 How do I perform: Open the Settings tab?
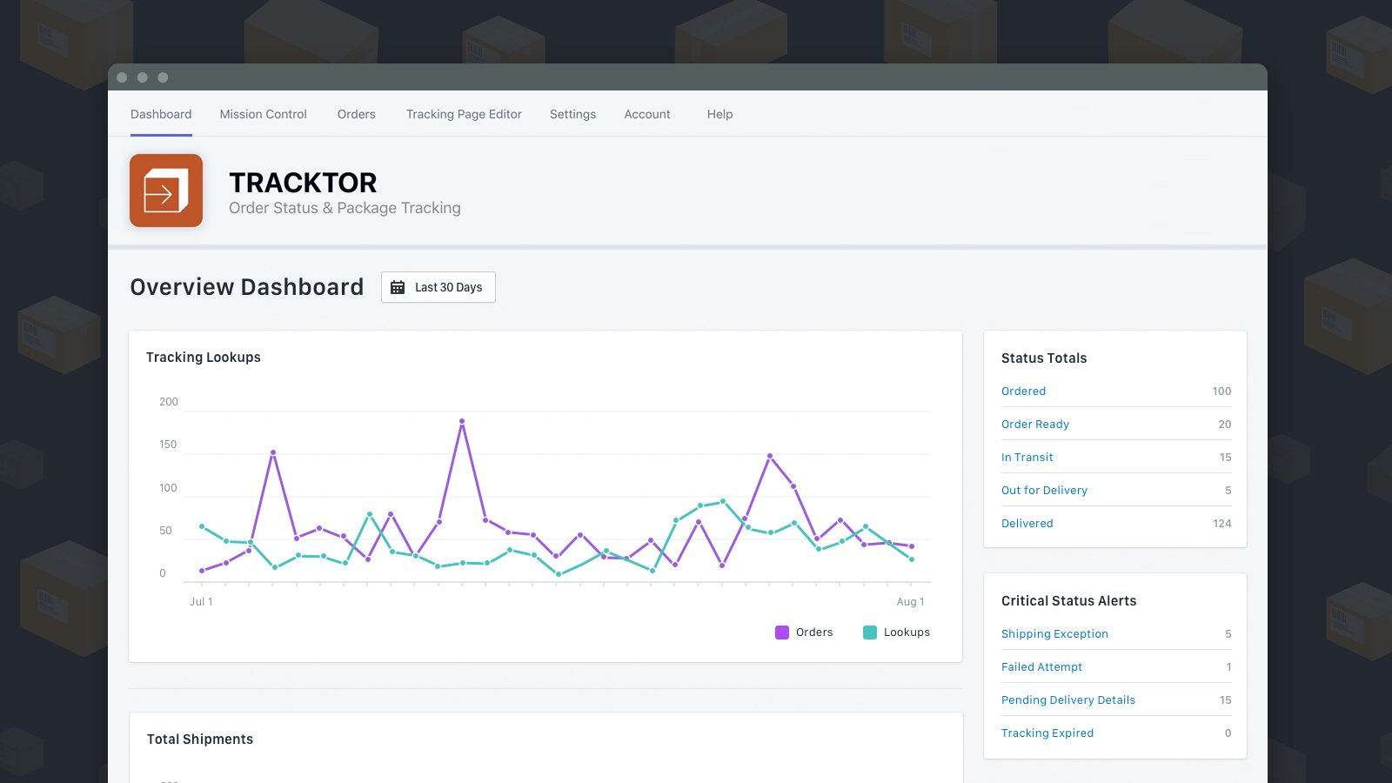tap(572, 114)
